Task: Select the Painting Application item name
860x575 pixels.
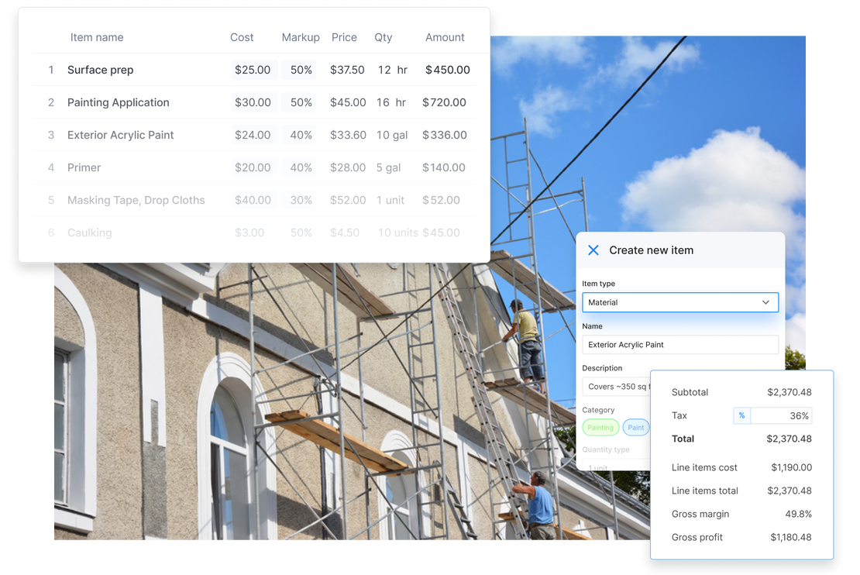Action: [119, 102]
